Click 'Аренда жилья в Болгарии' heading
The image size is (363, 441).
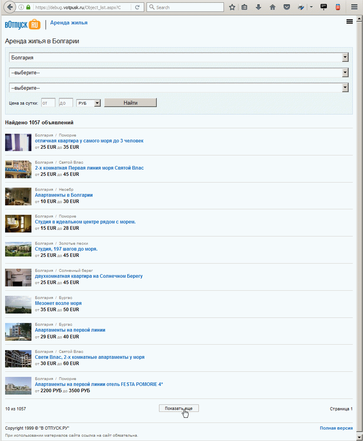(x=42, y=41)
